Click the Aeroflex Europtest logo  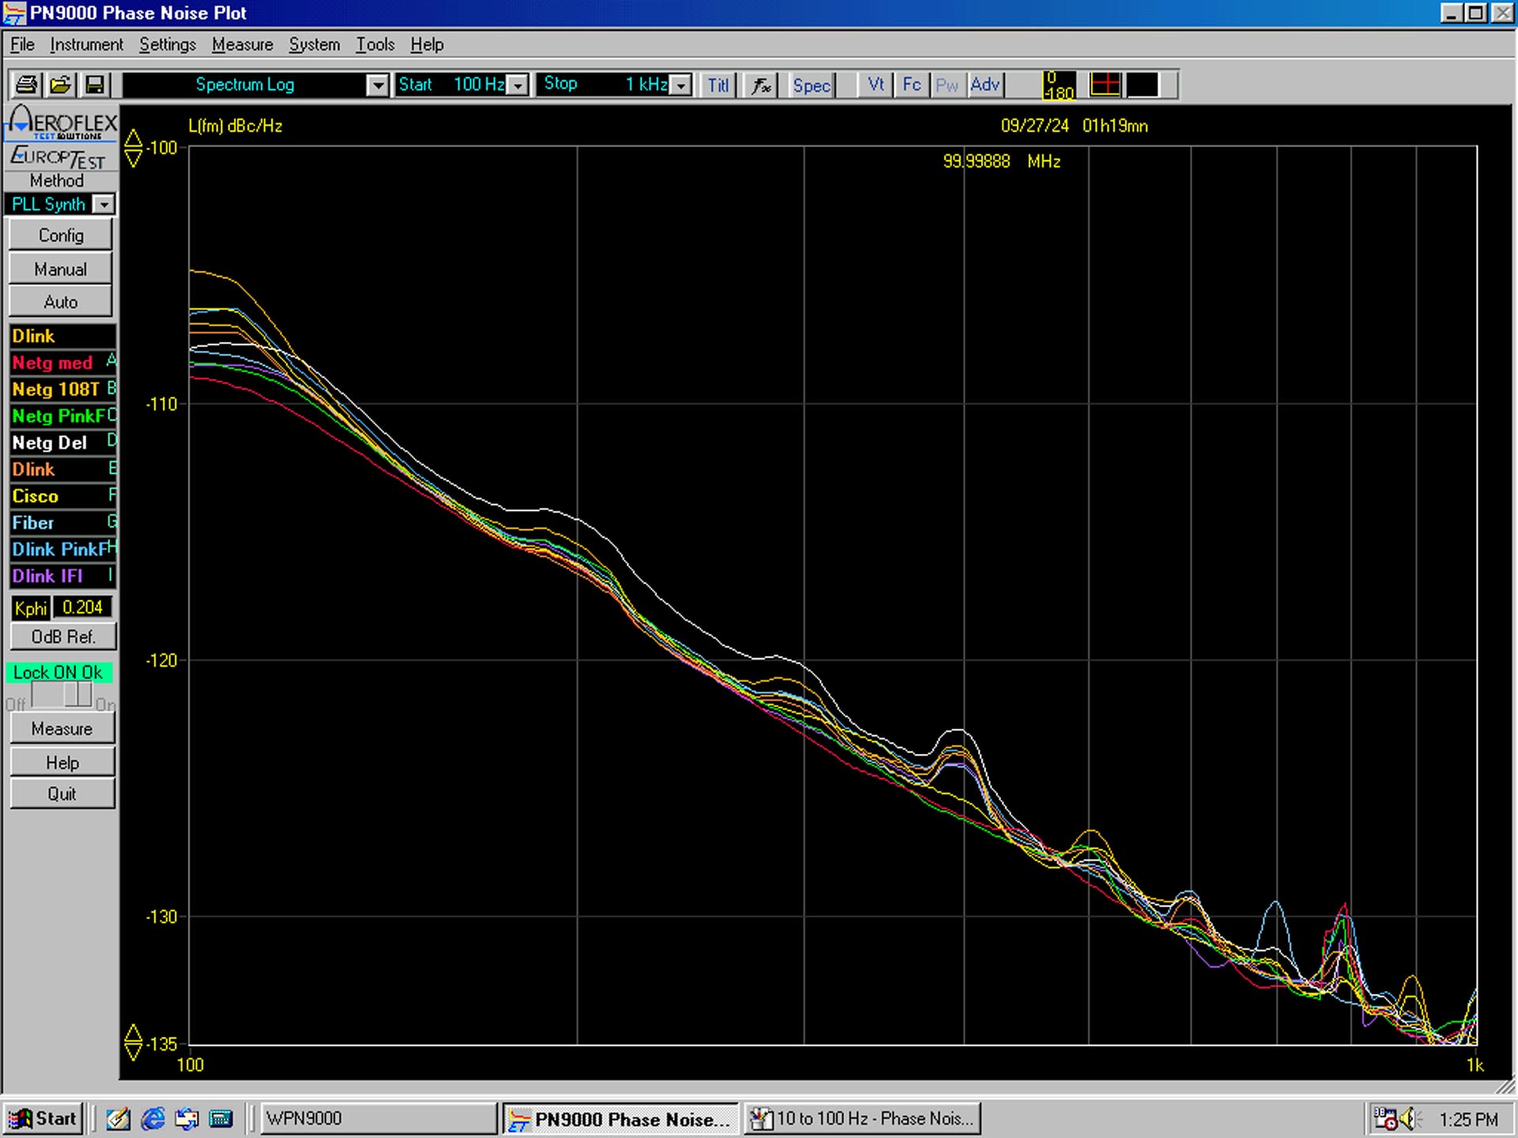coord(62,138)
